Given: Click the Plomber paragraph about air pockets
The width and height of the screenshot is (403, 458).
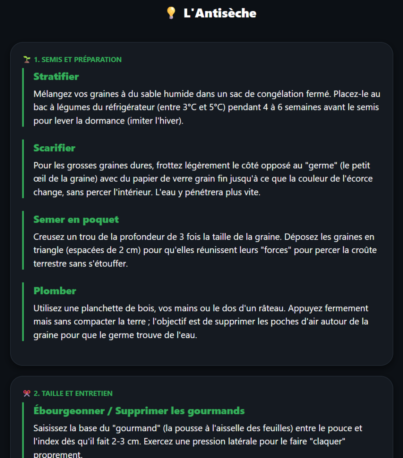Looking at the screenshot, I should (x=201, y=322).
